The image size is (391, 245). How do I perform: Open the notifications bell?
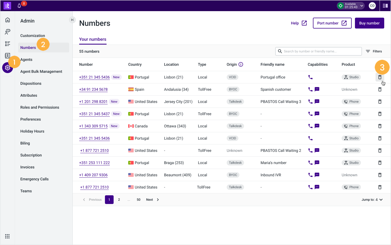coord(19,6)
